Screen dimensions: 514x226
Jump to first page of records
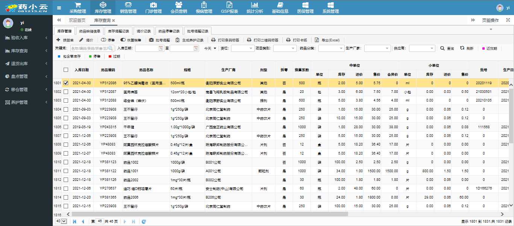(x=74, y=221)
